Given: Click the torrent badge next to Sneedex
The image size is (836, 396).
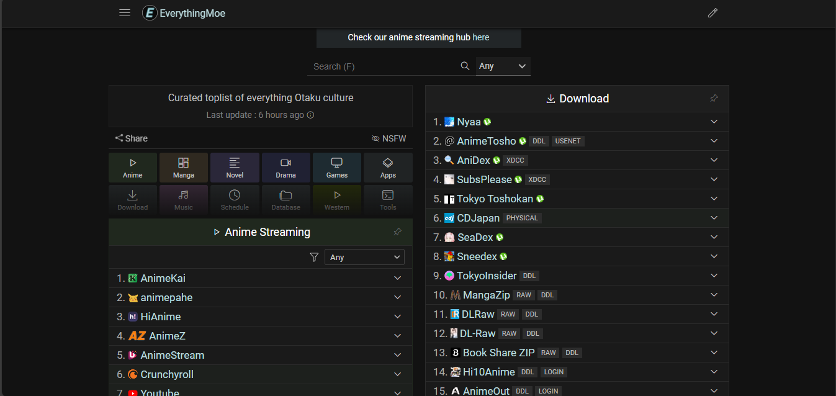Looking at the screenshot, I should (x=503, y=256).
